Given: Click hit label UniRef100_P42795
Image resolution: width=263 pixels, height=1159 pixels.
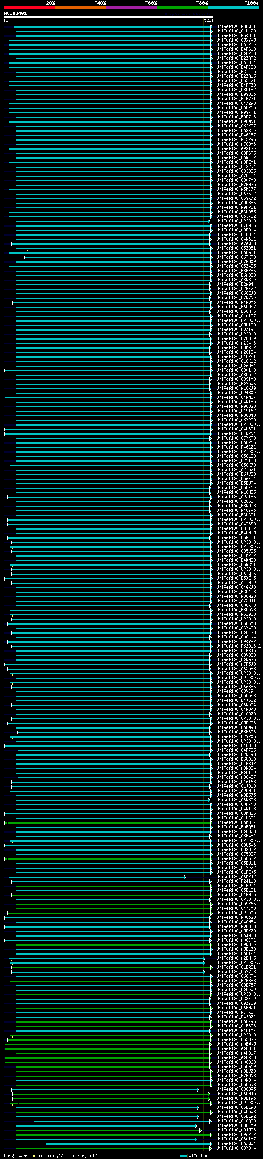Looking at the screenshot, I should (x=236, y=139).
